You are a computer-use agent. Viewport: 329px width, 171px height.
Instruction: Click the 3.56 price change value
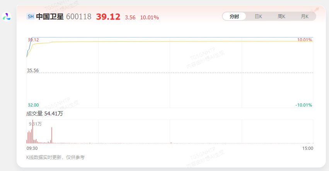(x=130, y=17)
